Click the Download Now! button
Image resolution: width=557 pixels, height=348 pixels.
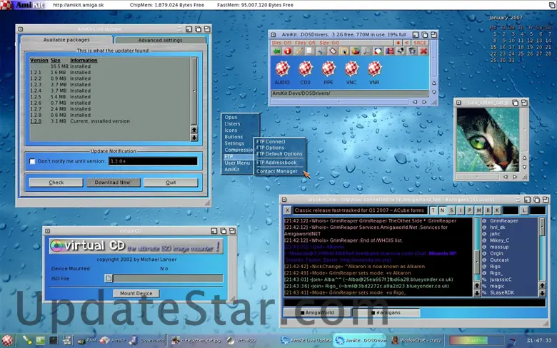(114, 183)
